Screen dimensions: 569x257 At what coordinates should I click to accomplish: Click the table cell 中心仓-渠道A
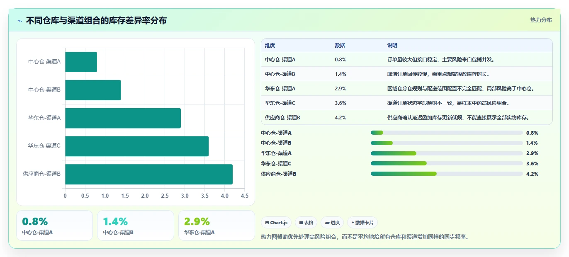(280, 60)
